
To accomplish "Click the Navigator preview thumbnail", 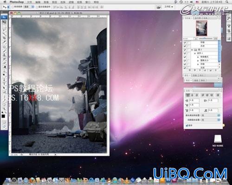I will point(201,29).
